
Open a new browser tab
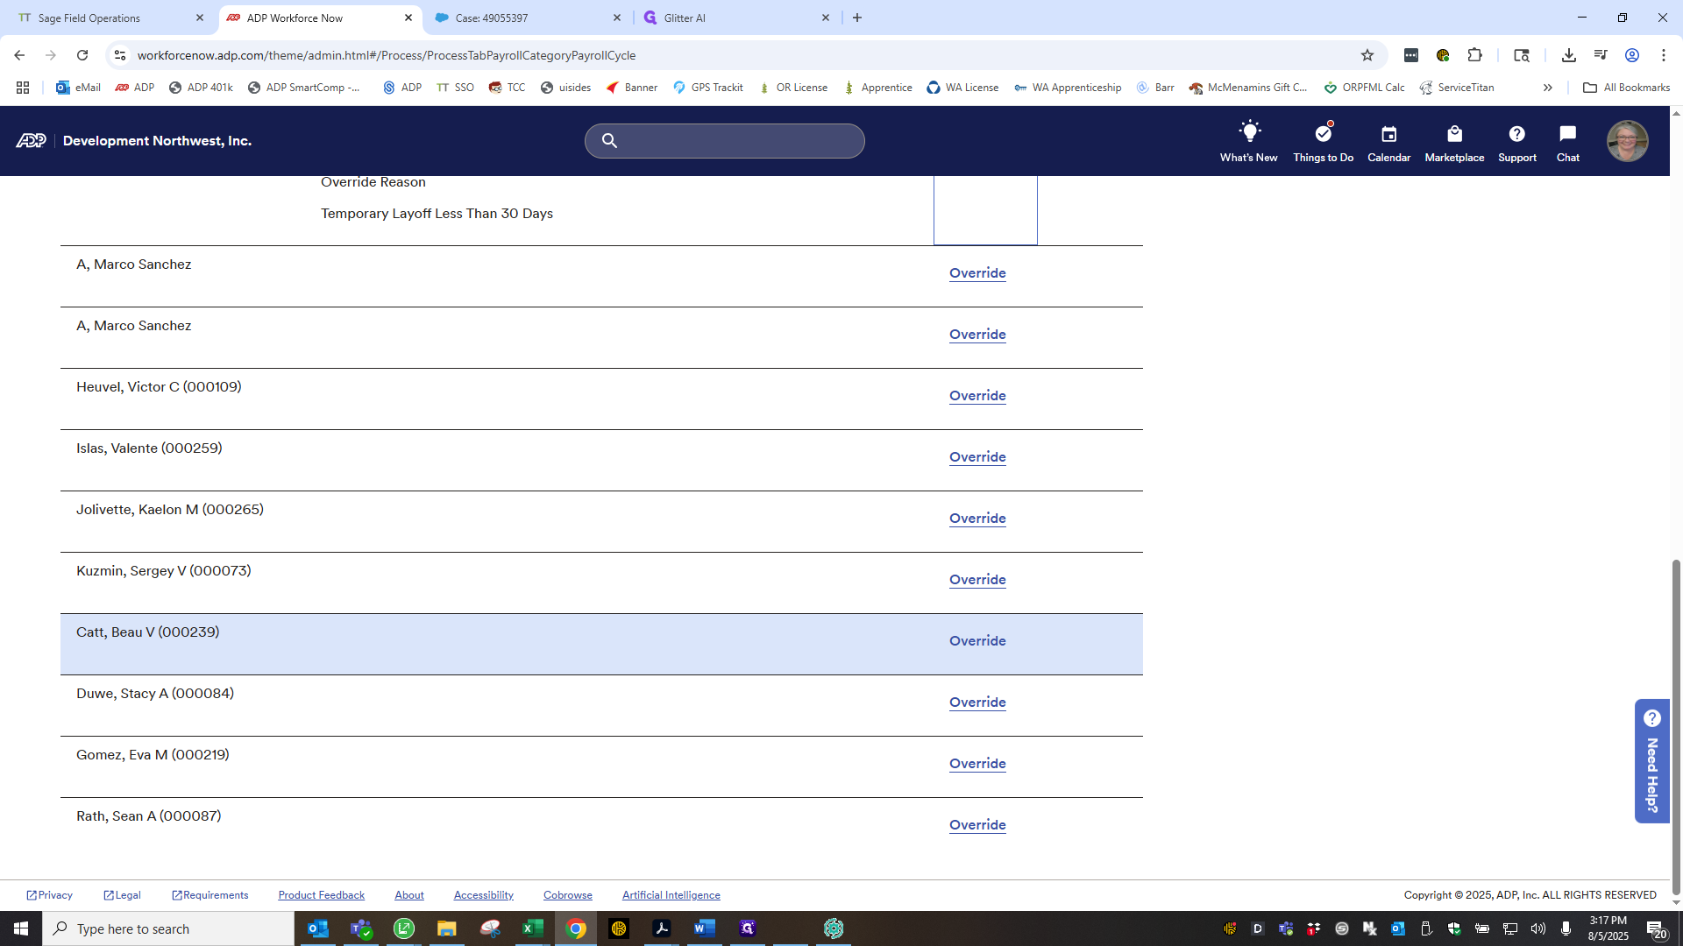pos(857,18)
